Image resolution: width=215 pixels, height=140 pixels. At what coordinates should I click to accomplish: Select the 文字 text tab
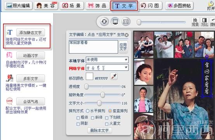[x=124, y=6]
